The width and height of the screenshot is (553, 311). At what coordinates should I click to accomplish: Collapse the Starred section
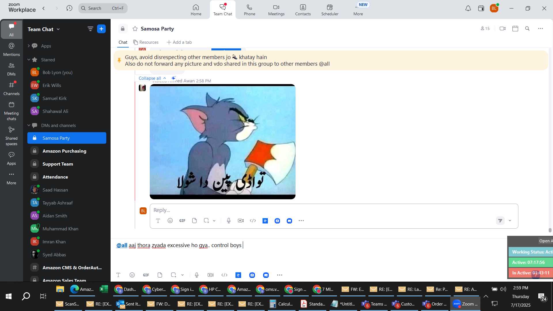(29, 60)
